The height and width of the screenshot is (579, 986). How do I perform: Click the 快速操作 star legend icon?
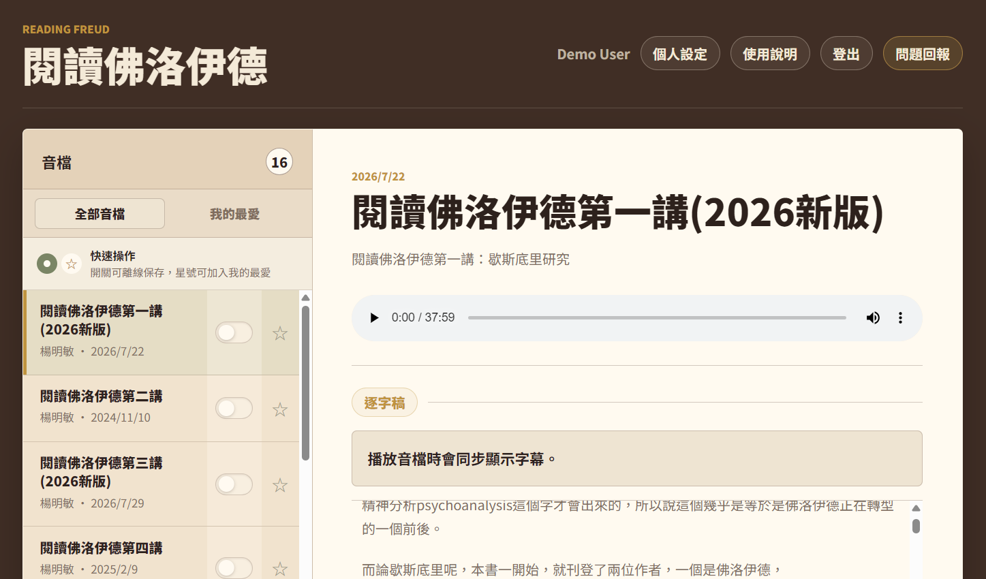click(72, 264)
